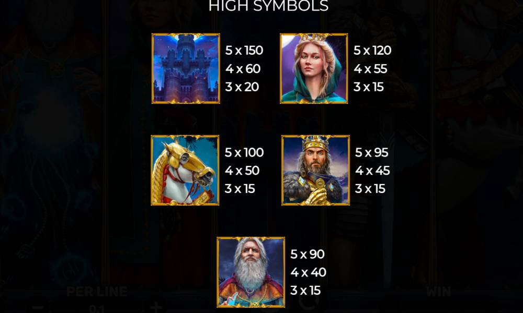The width and height of the screenshot is (523, 313).
Task: Click the dimmed minus bet button
Action: (x=38, y=308)
